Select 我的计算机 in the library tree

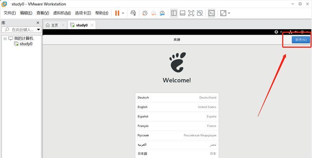tap(24, 38)
